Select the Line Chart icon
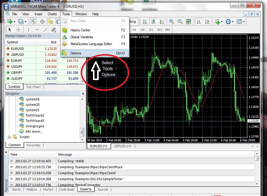Image resolution: width=267 pixels, height=196 pixels. tap(162, 22)
